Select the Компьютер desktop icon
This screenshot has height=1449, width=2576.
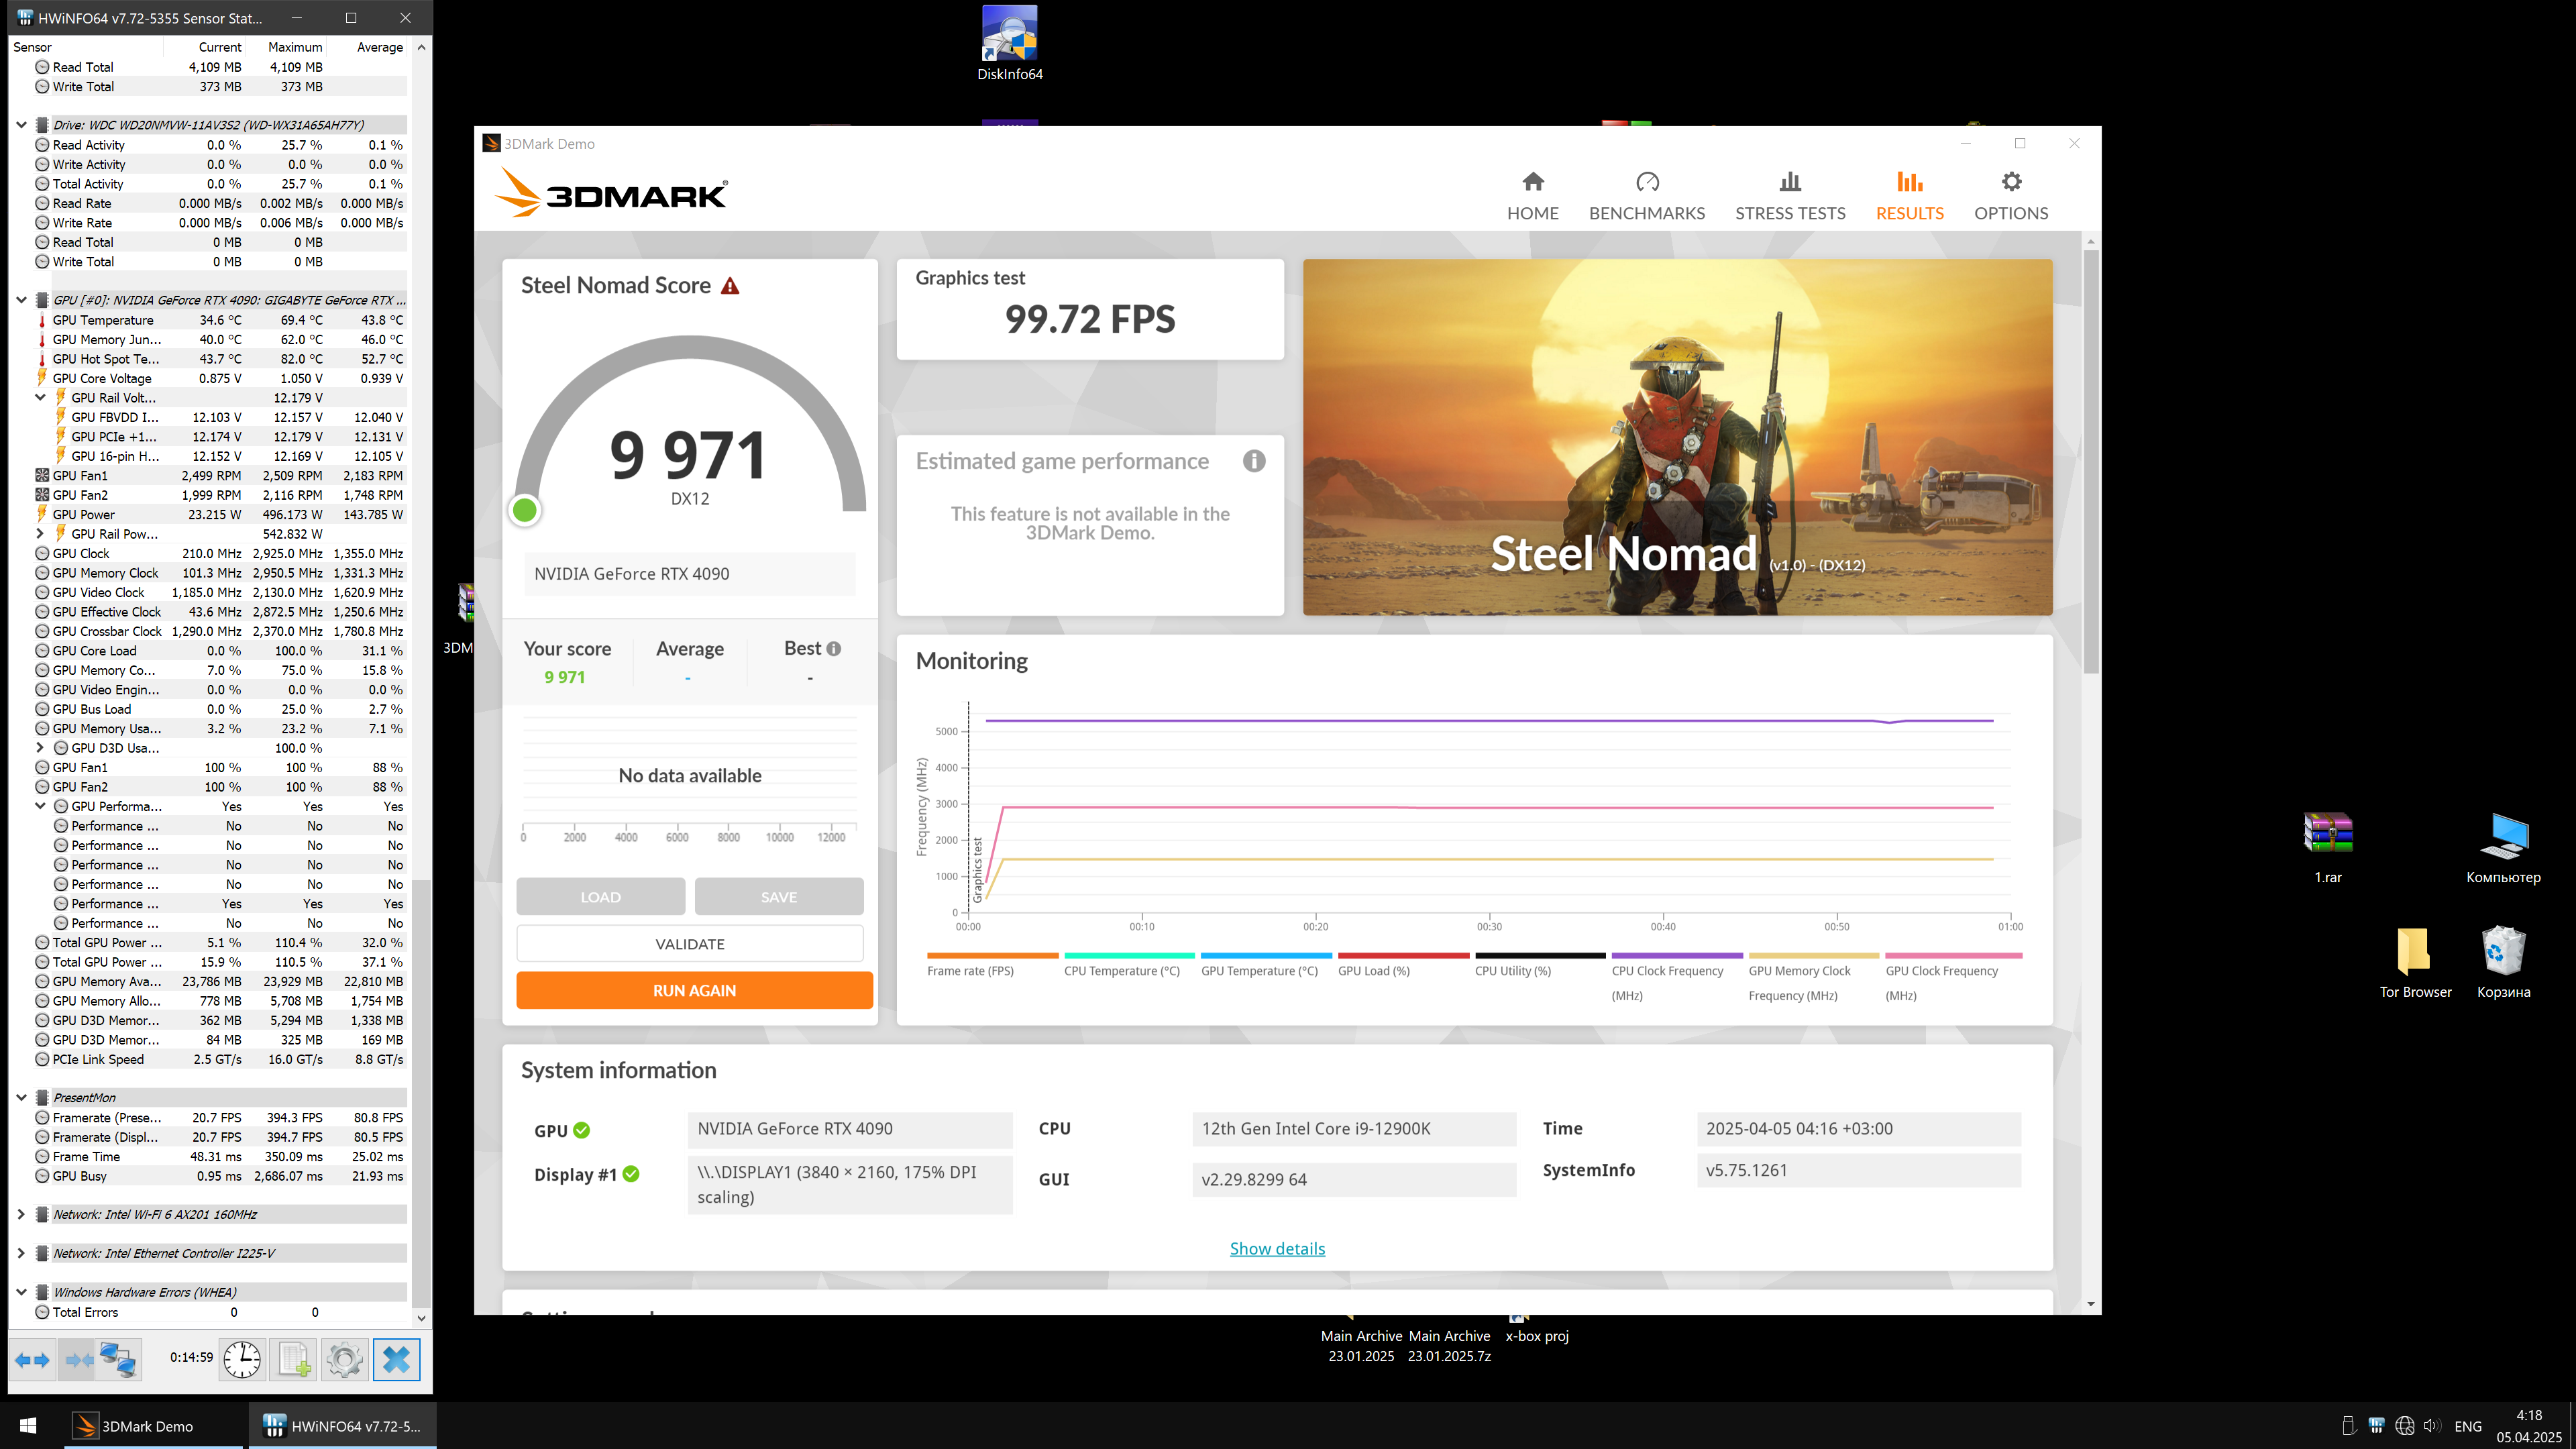[x=2503, y=847]
